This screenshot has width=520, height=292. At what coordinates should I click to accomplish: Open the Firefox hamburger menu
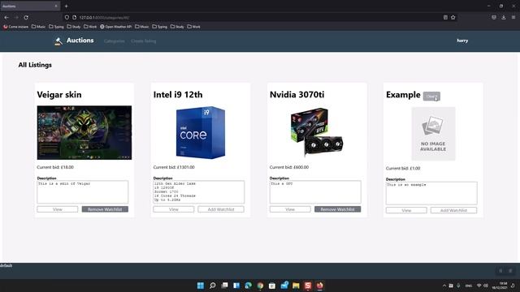513,17
